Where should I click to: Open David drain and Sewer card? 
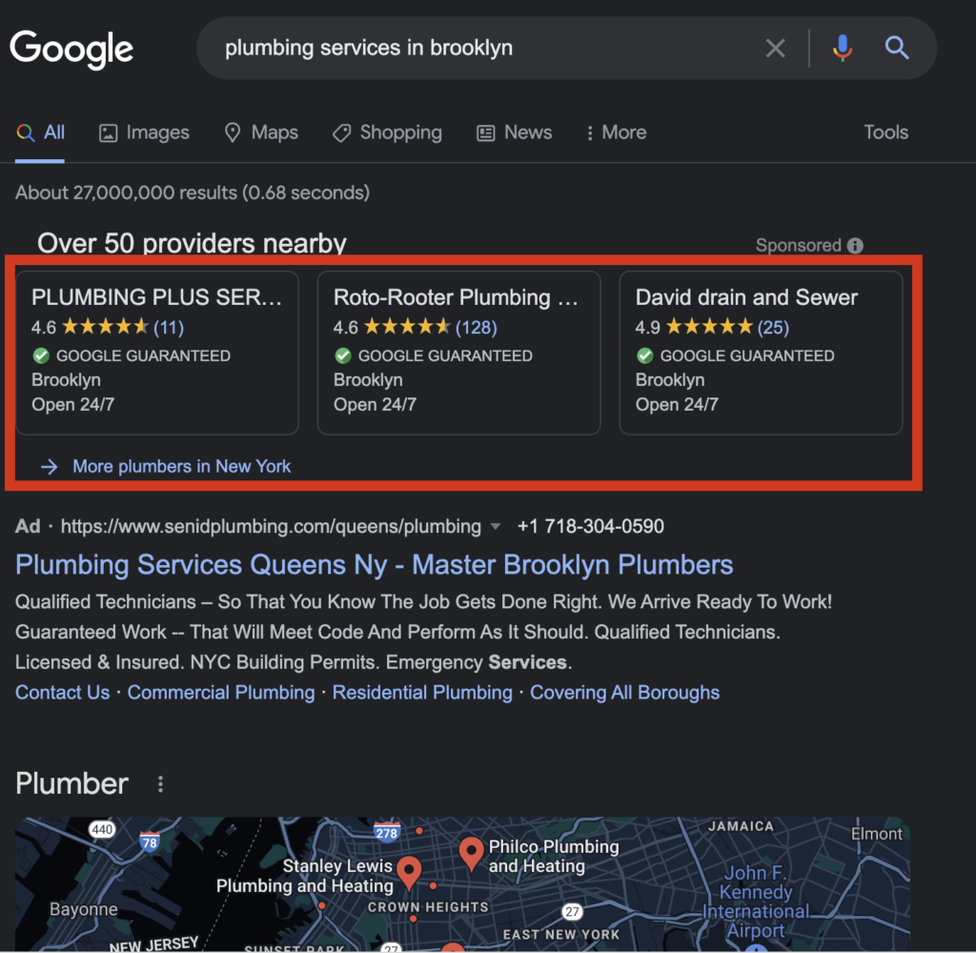point(761,353)
